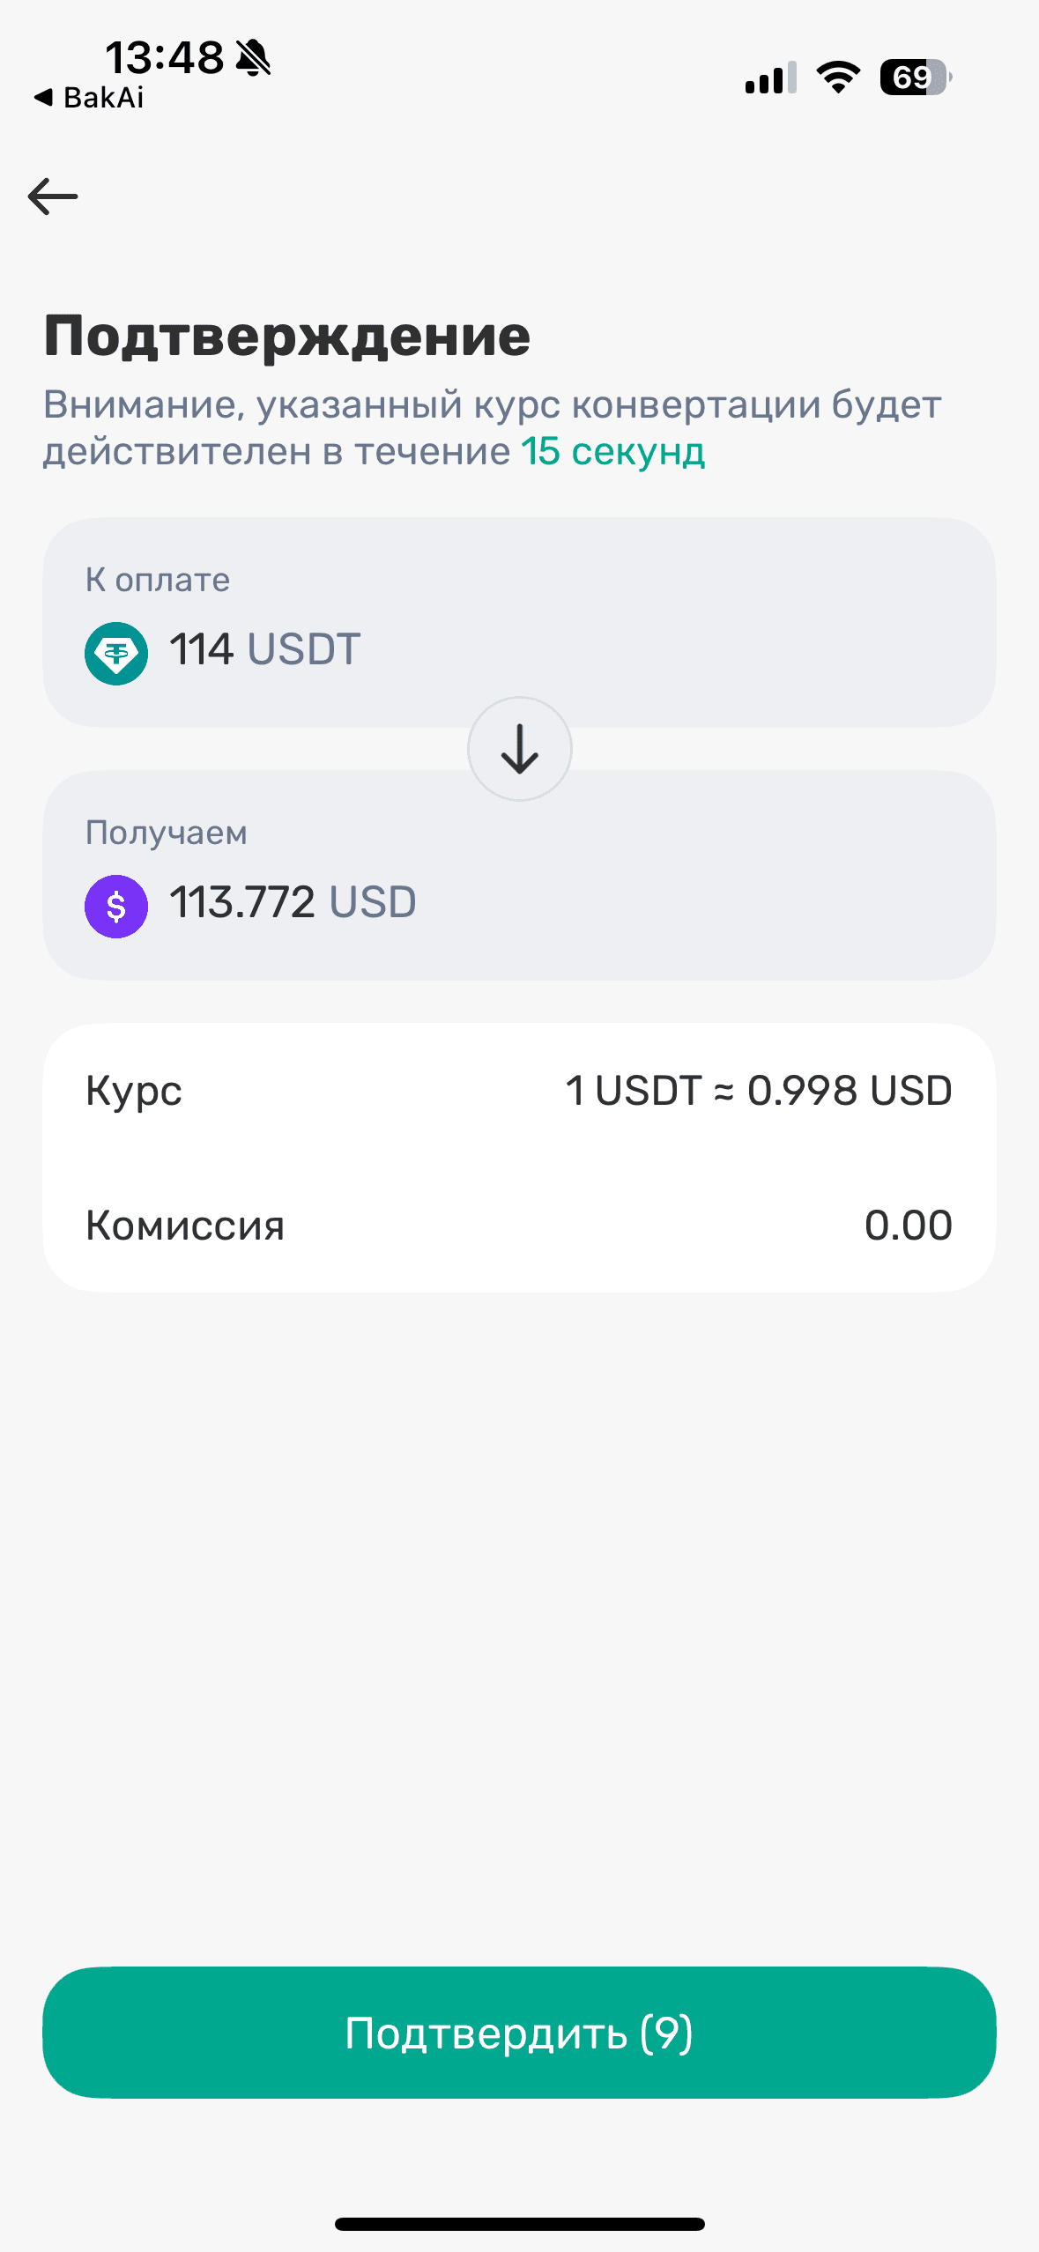Viewport: 1039px width, 2252px height.
Task: Select the 114 USDT amount field
Action: [x=520, y=622]
